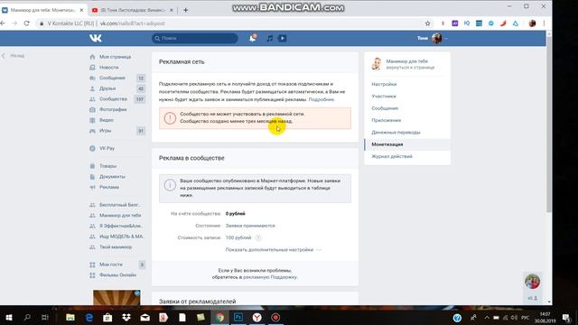
Task: Click вернуться к странице community link
Action: click(410, 68)
